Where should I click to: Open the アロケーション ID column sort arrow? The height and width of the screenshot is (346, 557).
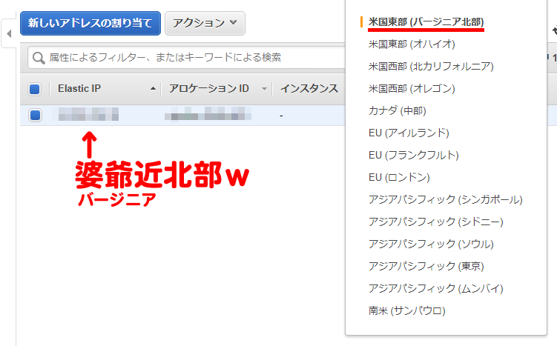[x=264, y=89]
